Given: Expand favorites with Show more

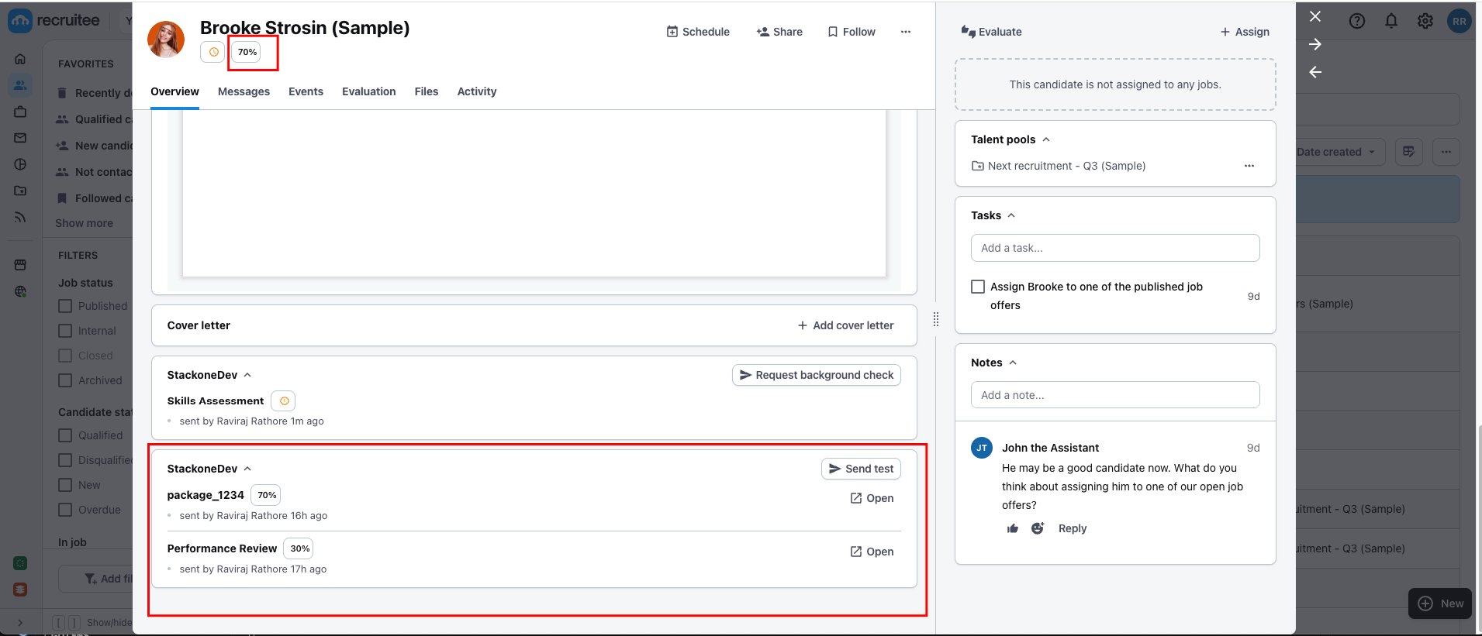Looking at the screenshot, I should point(84,223).
